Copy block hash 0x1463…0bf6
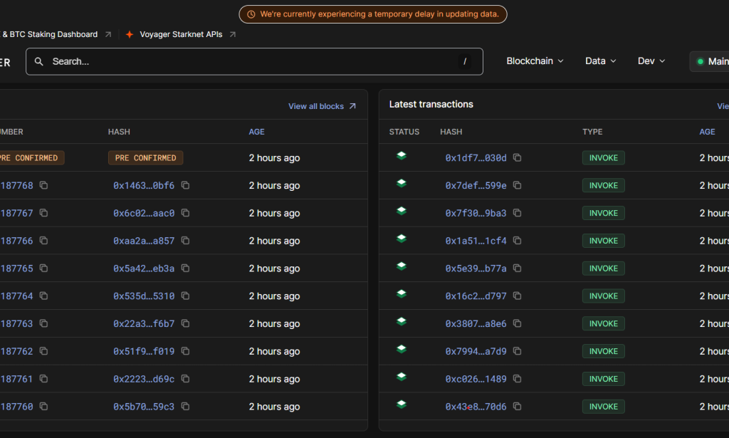 point(186,185)
